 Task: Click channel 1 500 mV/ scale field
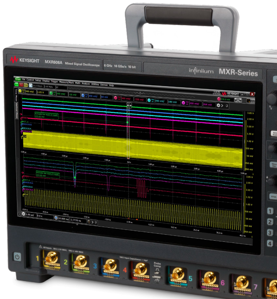coord(30,91)
